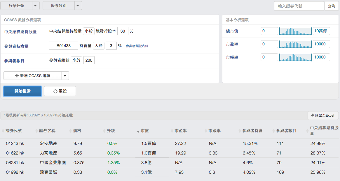Click the 總市值 range slider histogram

[x=295, y=31]
